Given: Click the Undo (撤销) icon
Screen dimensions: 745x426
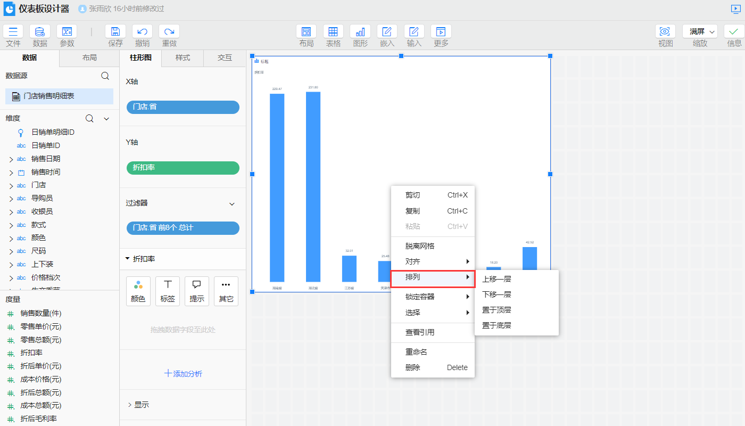Looking at the screenshot, I should (x=142, y=31).
